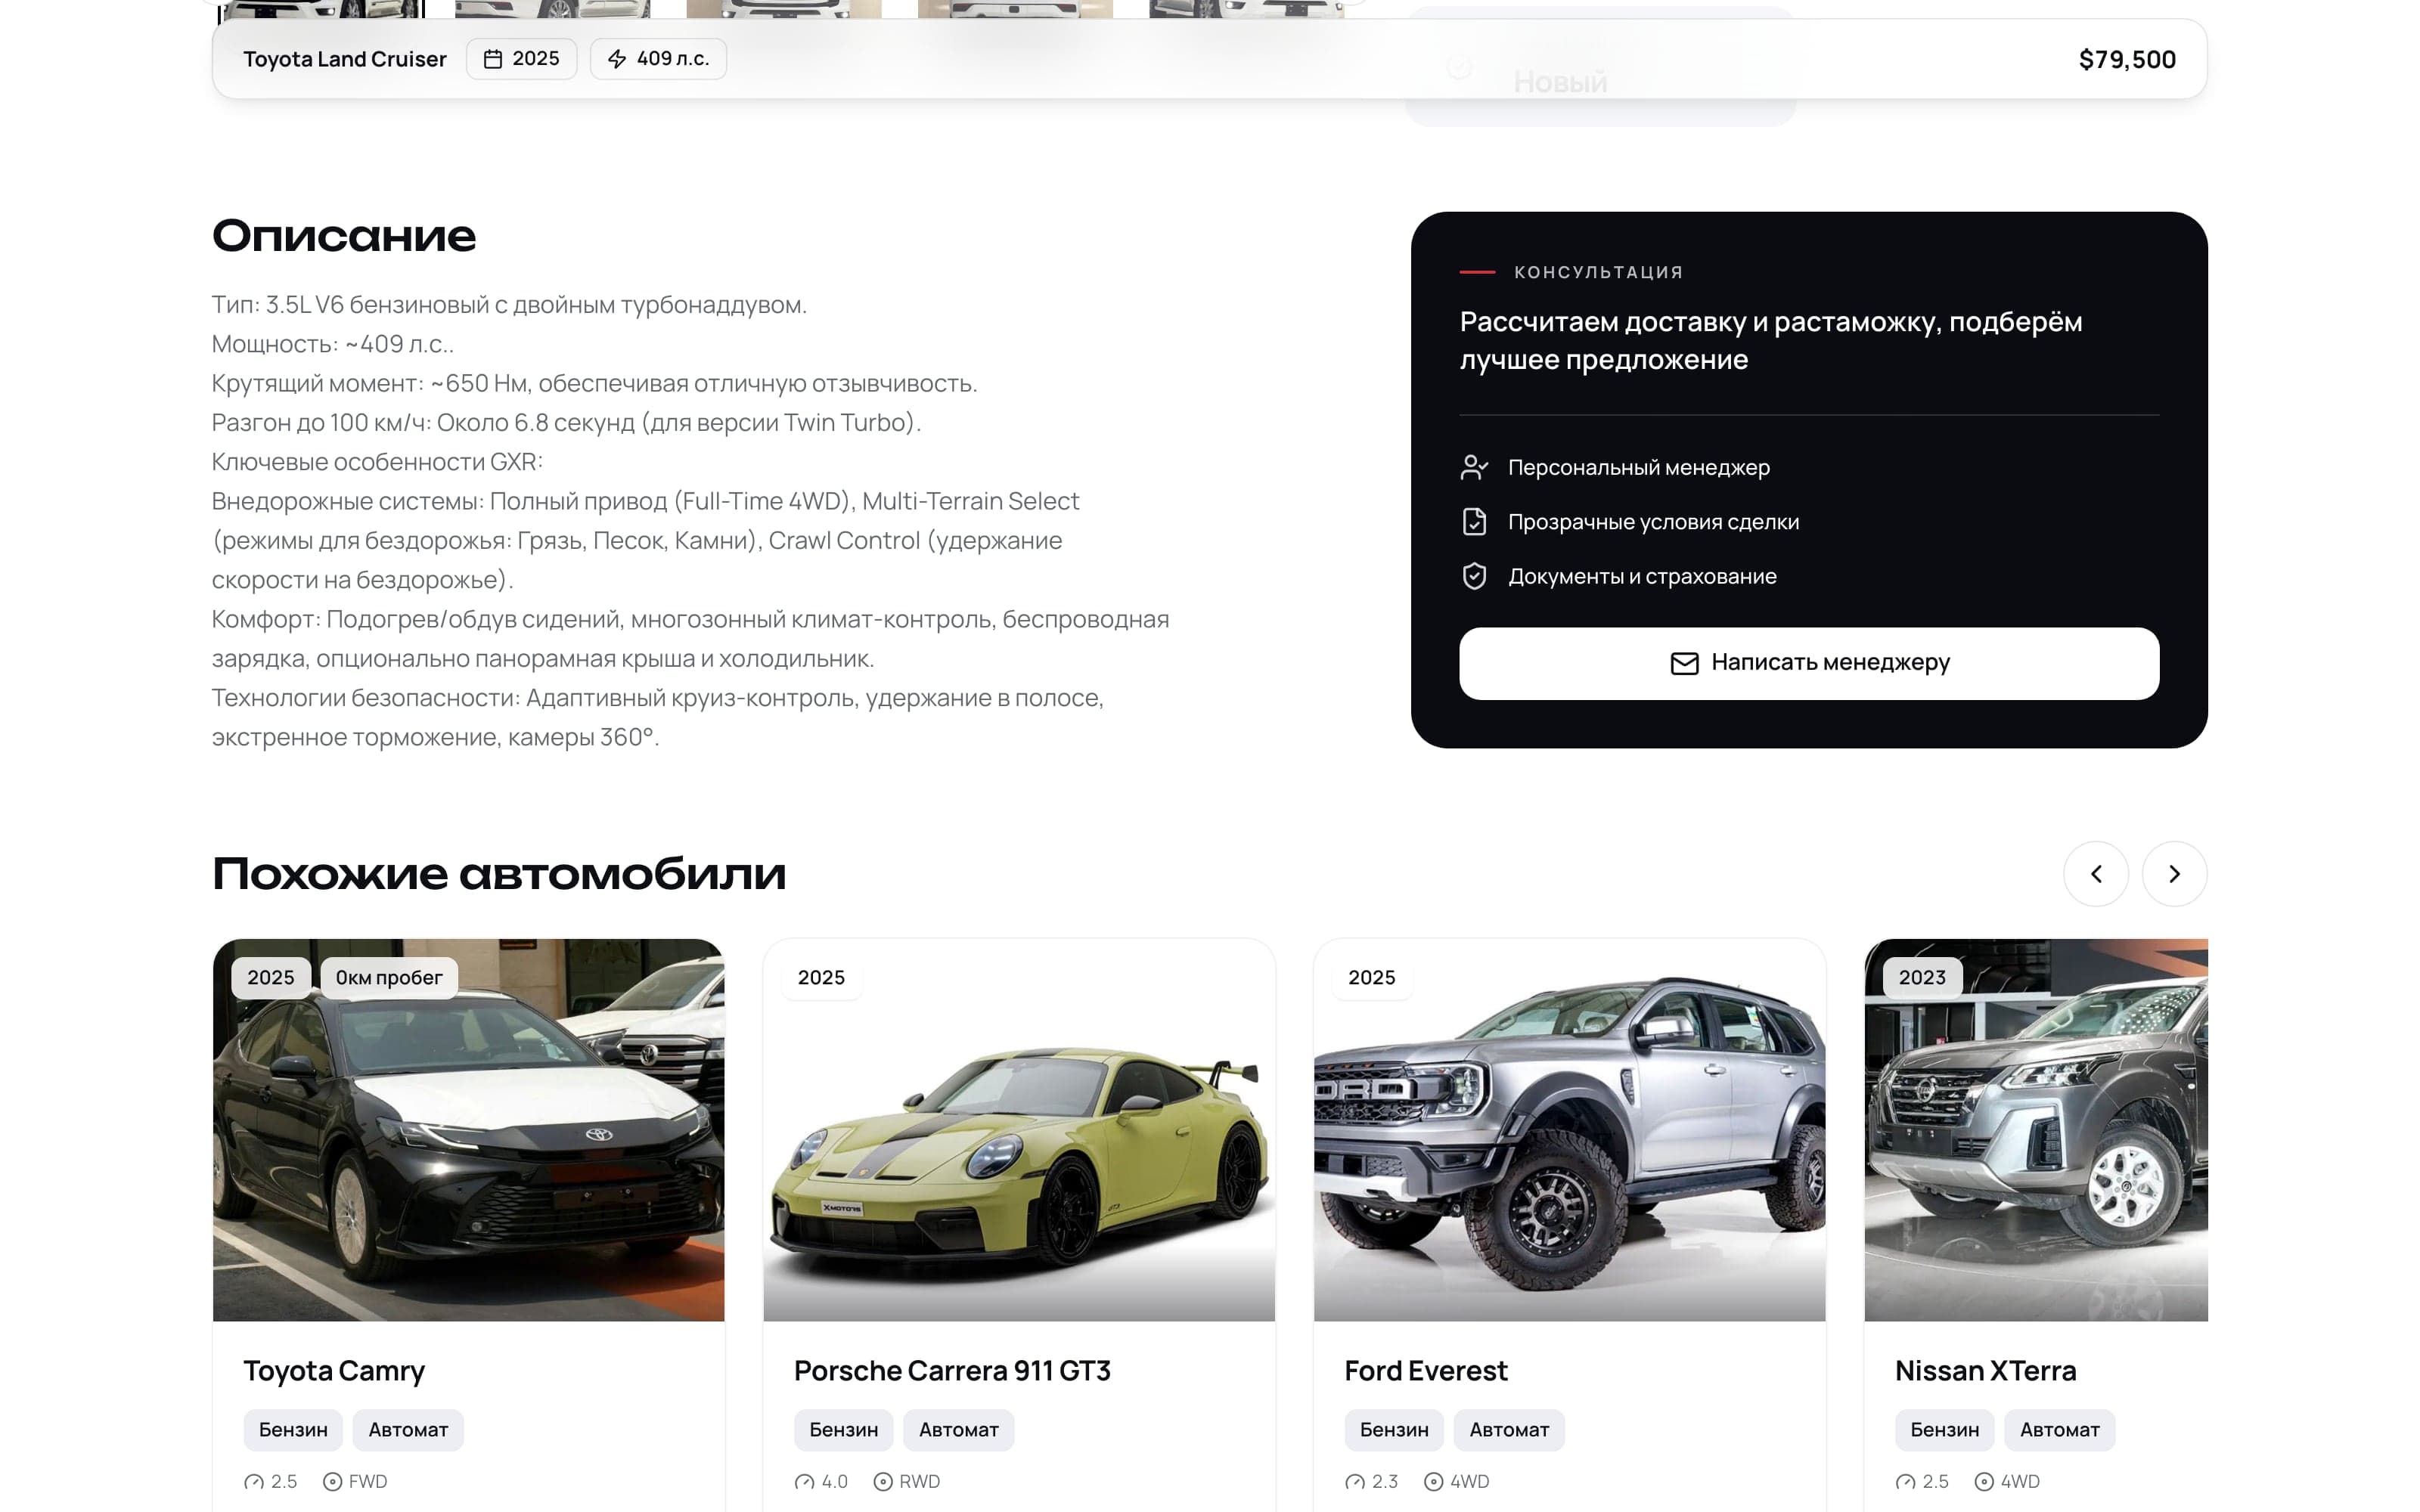Image resolution: width=2420 pixels, height=1512 pixels.
Task: Open the Ford Everest listing title
Action: (x=1426, y=1370)
